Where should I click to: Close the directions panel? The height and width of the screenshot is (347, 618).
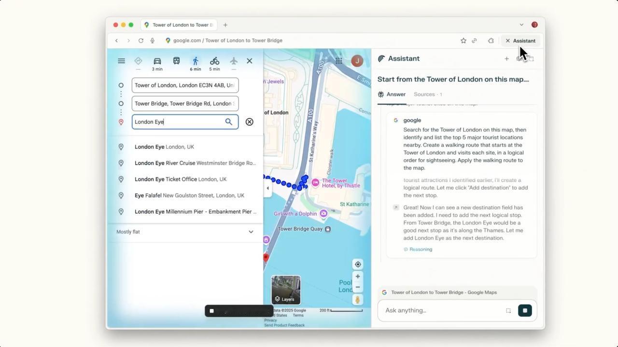(249, 61)
